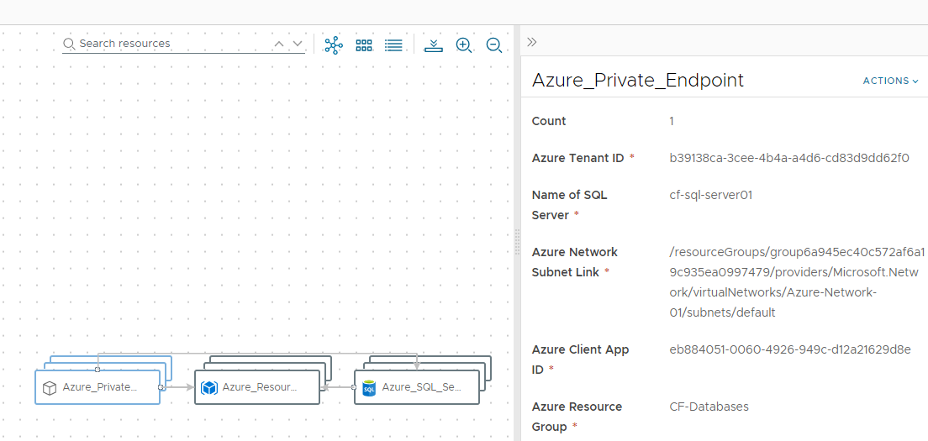The image size is (928, 441).
Task: Switch to grid tile view
Action: [363, 45]
